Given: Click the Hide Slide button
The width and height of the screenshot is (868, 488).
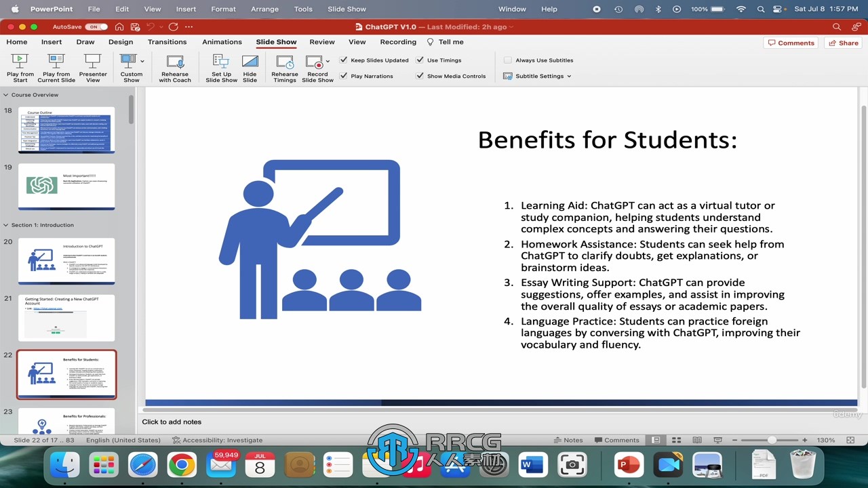Looking at the screenshot, I should point(250,68).
